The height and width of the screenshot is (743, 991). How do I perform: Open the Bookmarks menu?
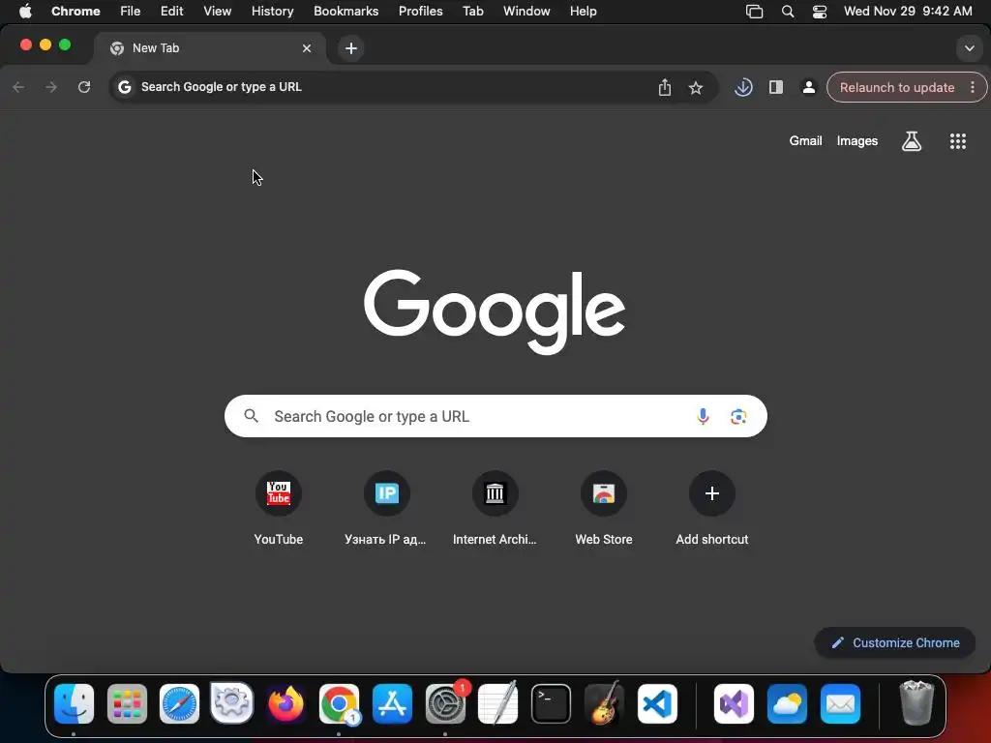(345, 12)
